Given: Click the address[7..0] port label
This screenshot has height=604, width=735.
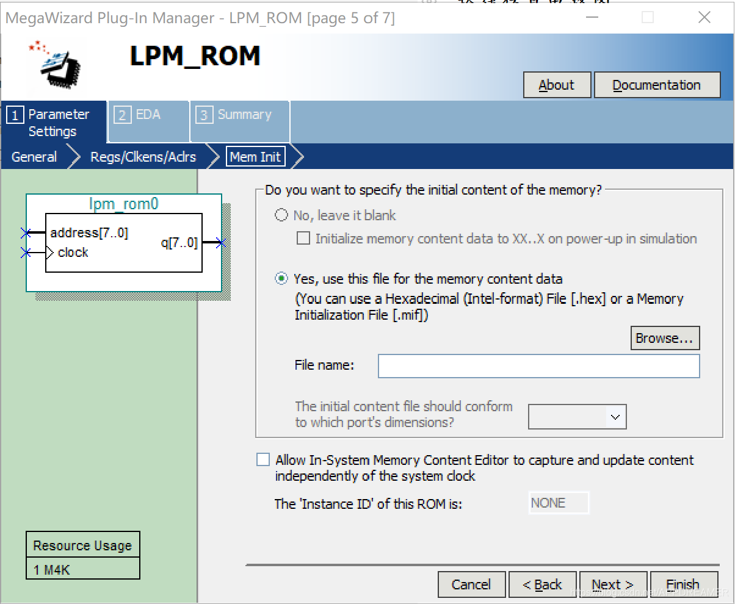Looking at the screenshot, I should (x=89, y=232).
